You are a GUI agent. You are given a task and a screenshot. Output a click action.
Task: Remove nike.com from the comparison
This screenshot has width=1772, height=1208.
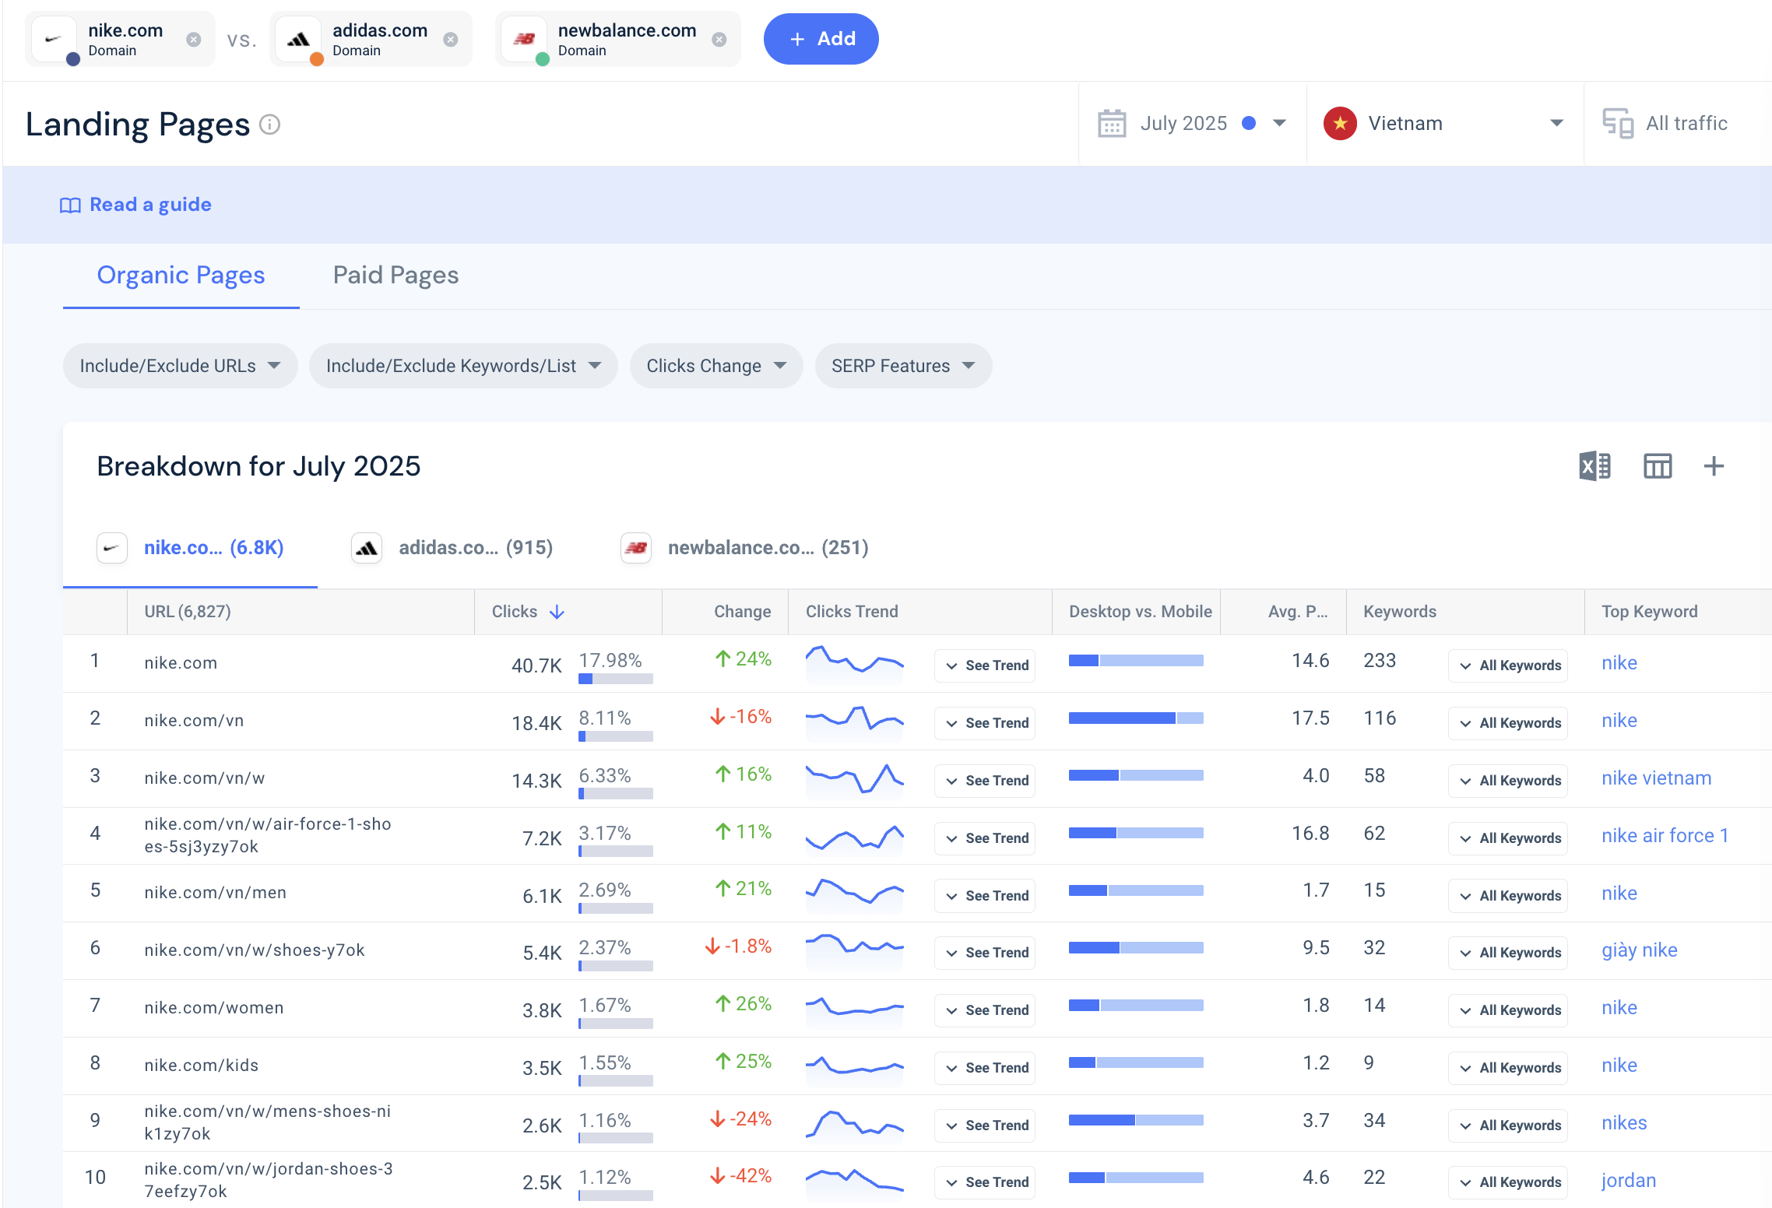194,40
